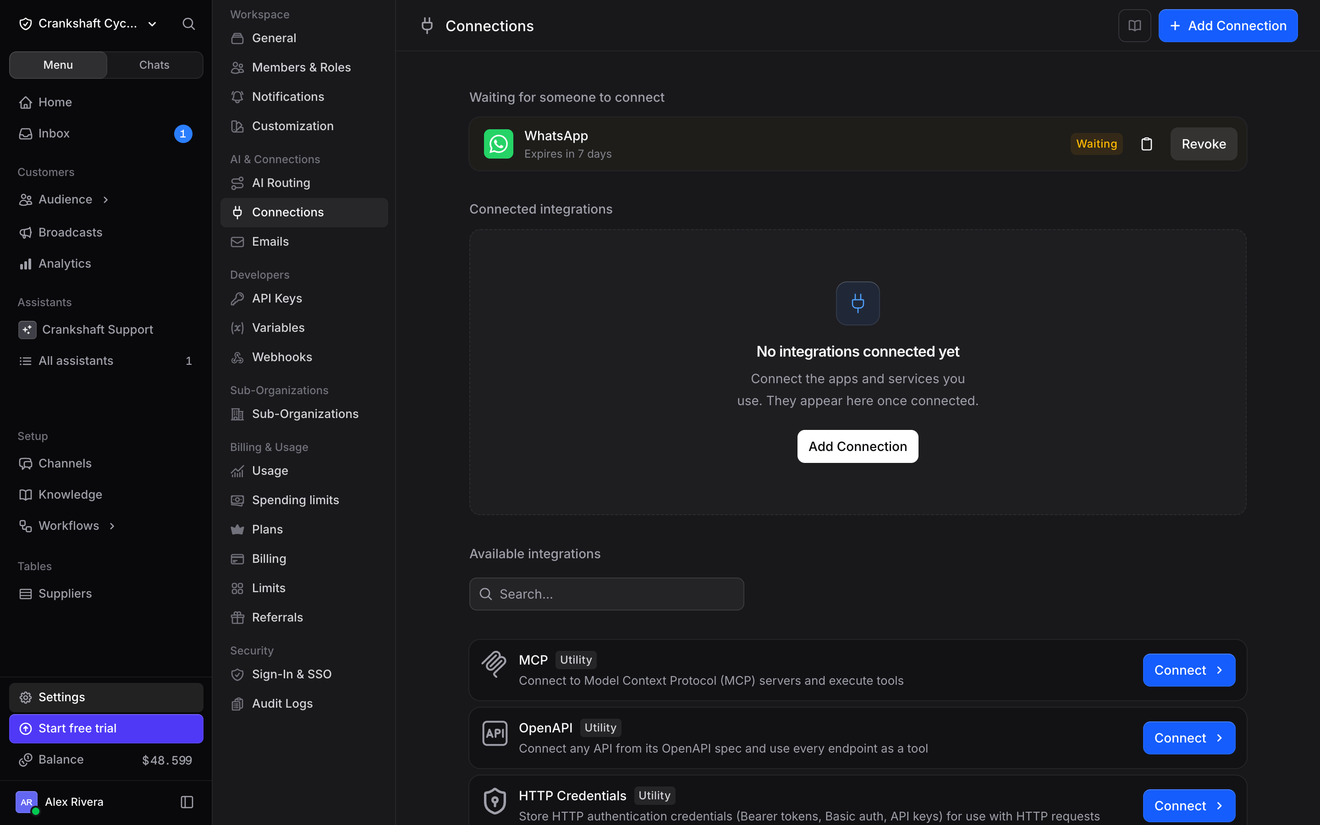This screenshot has width=1320, height=825.
Task: Click the Inbox unread count badge
Action: (183, 134)
